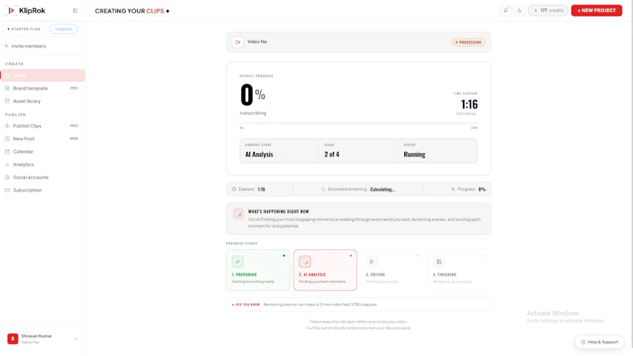Viewport: 633px width, 356px height.
Task: Click the AI Analysis current stage cell
Action: [279, 151]
